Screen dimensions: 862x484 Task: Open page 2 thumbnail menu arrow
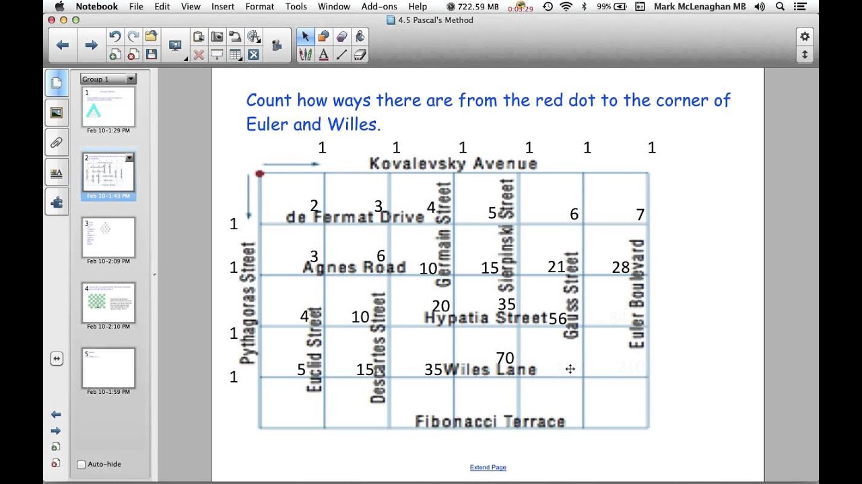129,158
